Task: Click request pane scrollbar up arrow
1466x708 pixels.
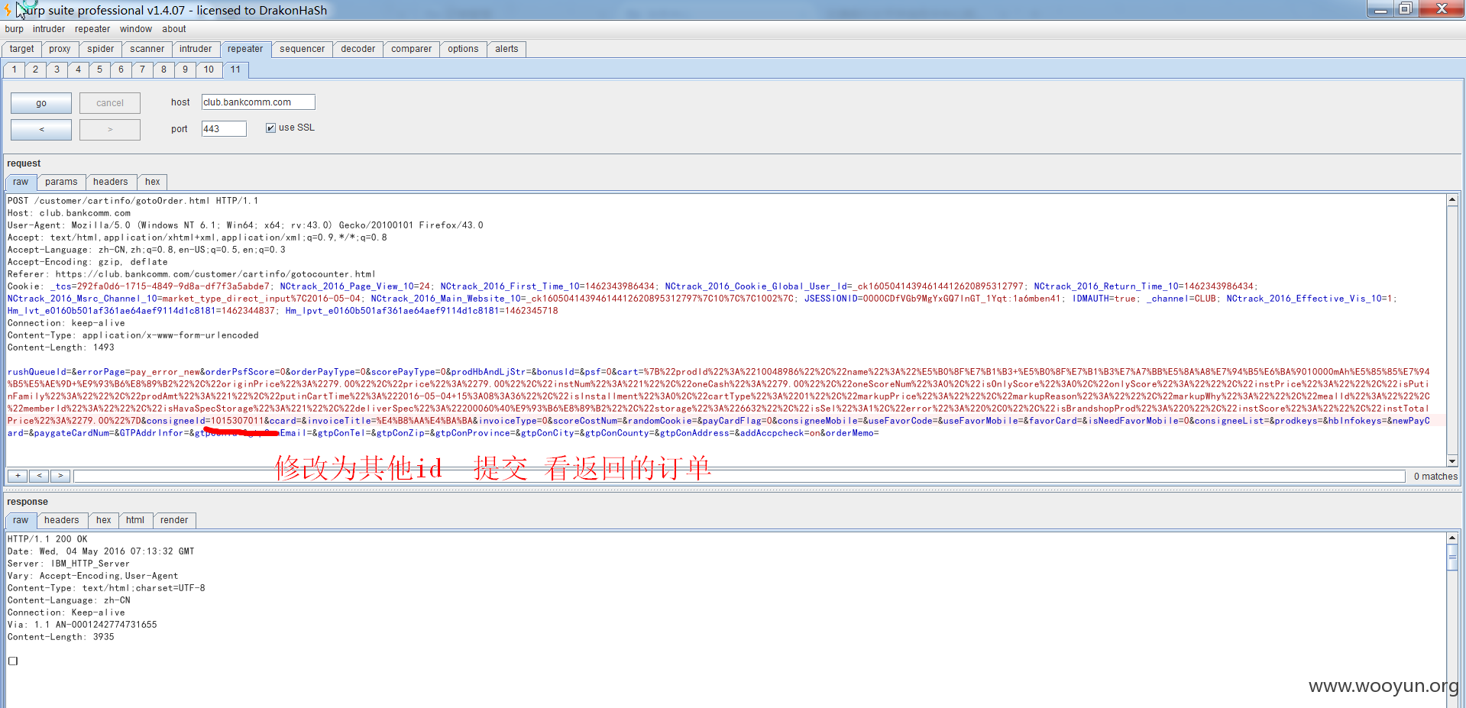Action: click(1451, 200)
